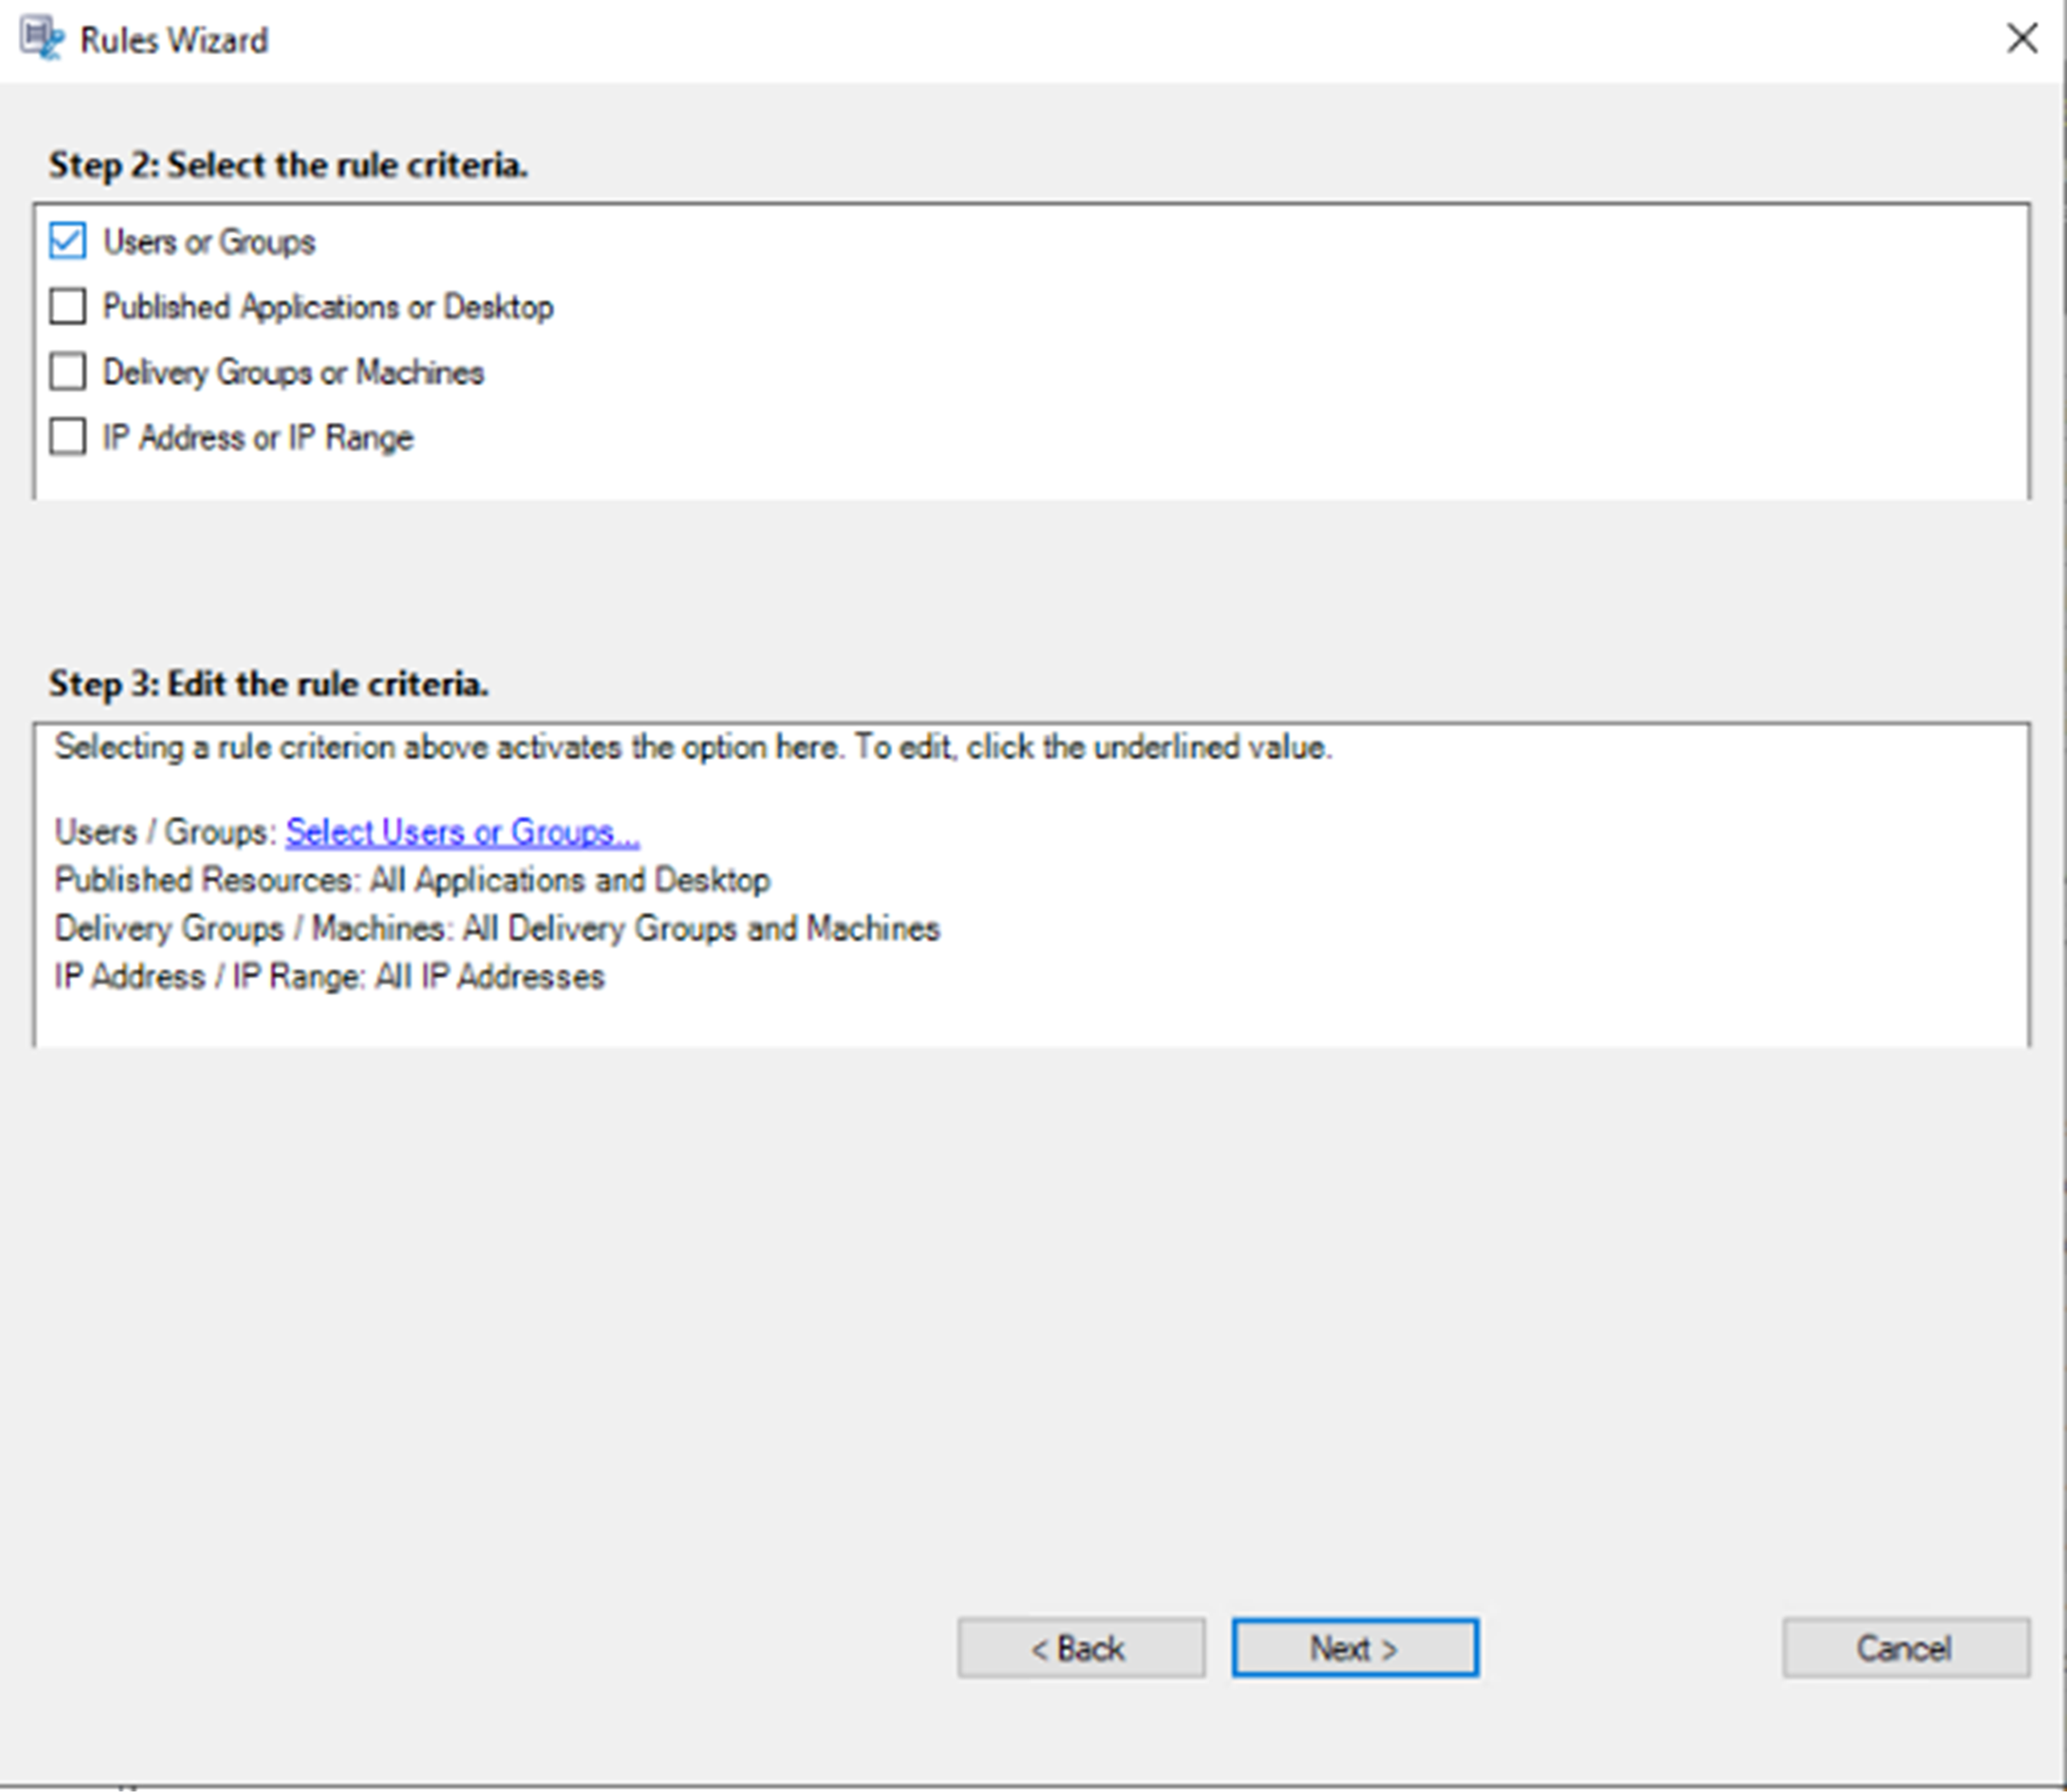Check Delivery Groups or Machines box
2067x1792 pixels.
(67, 372)
